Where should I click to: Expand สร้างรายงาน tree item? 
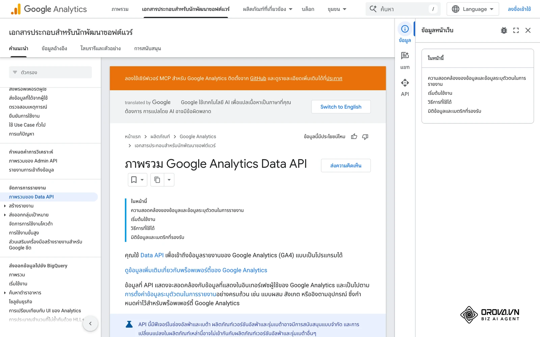(x=5, y=206)
